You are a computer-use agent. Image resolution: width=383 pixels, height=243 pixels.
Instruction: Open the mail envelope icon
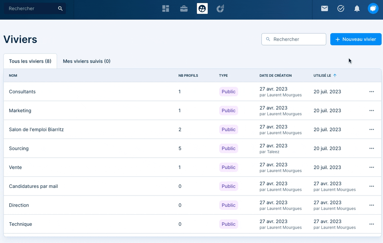[x=324, y=8]
